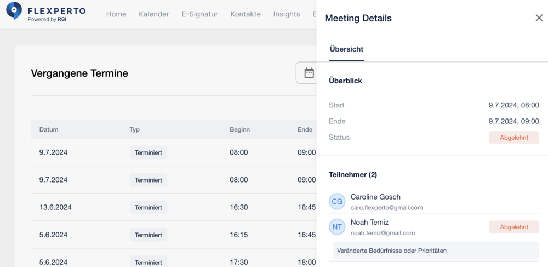Open the Insights section
The height and width of the screenshot is (267, 548).
coord(287,14)
